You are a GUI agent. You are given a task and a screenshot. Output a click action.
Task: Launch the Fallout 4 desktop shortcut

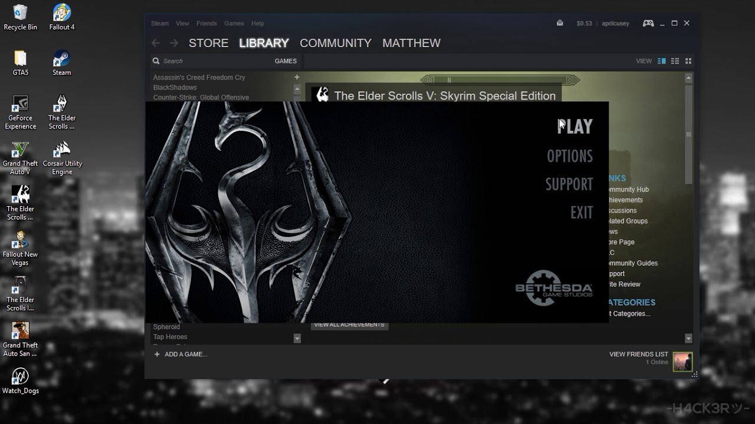[x=61, y=17]
